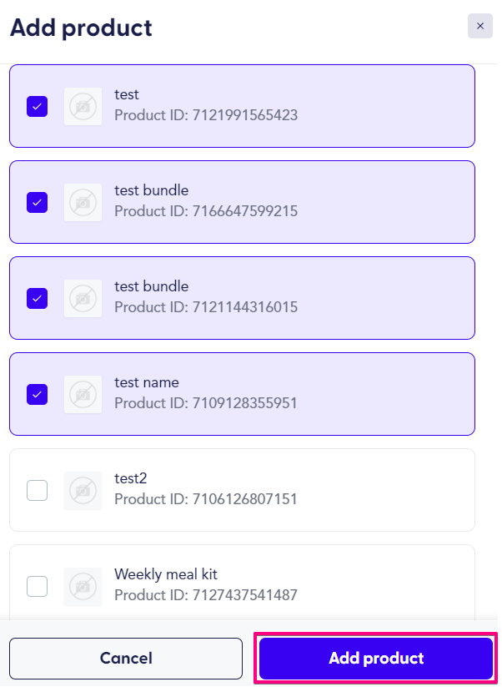Click the no-image icon beside Weekly meal kit
Screen dimensions: 502x687
pyautogui.click(x=83, y=586)
